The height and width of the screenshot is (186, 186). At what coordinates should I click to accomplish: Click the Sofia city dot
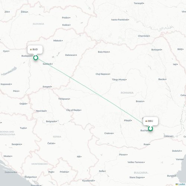tap(105, 171)
